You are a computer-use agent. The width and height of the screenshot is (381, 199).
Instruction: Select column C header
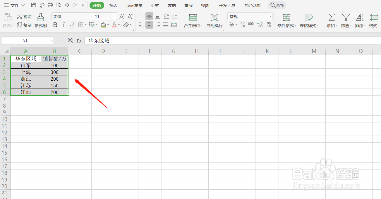coord(80,51)
